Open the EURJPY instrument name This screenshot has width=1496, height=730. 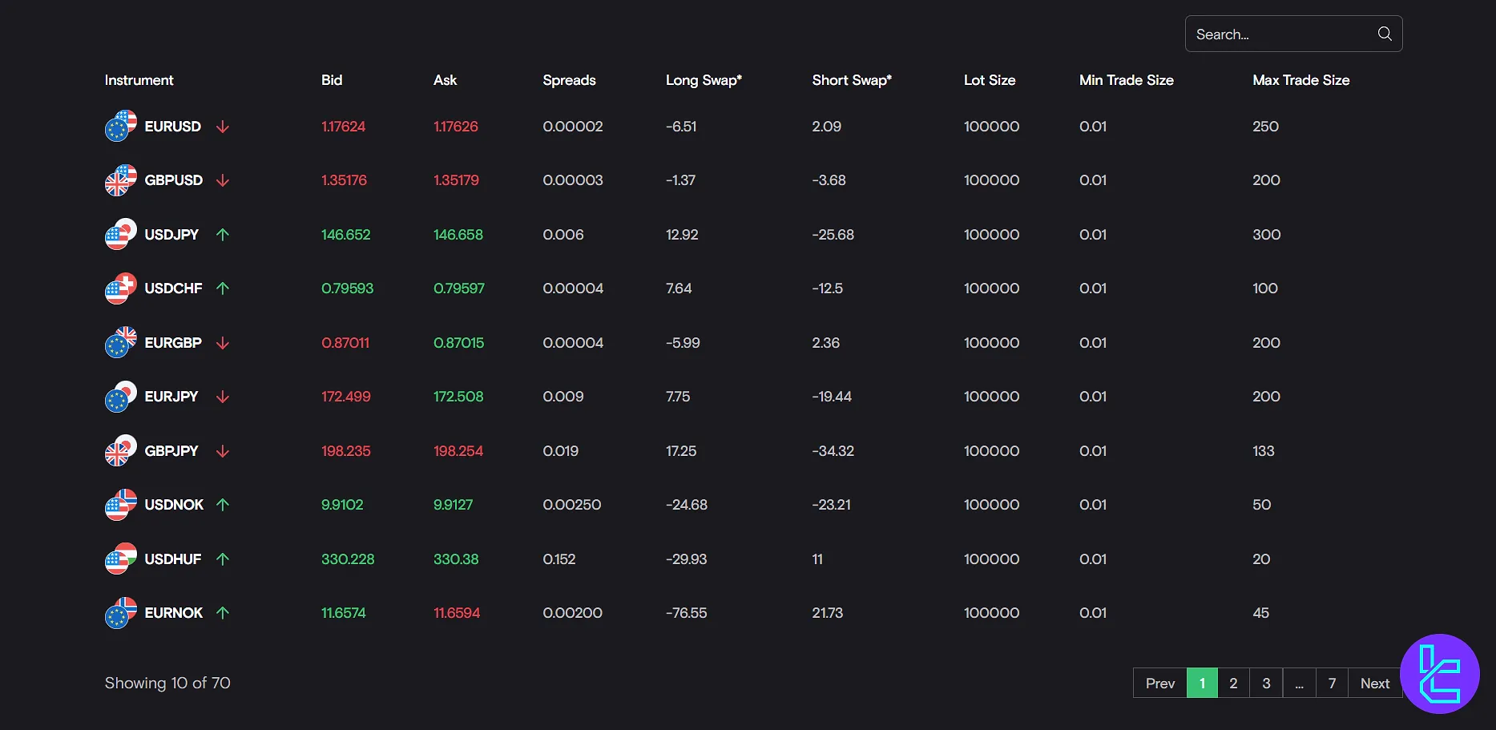[171, 397]
